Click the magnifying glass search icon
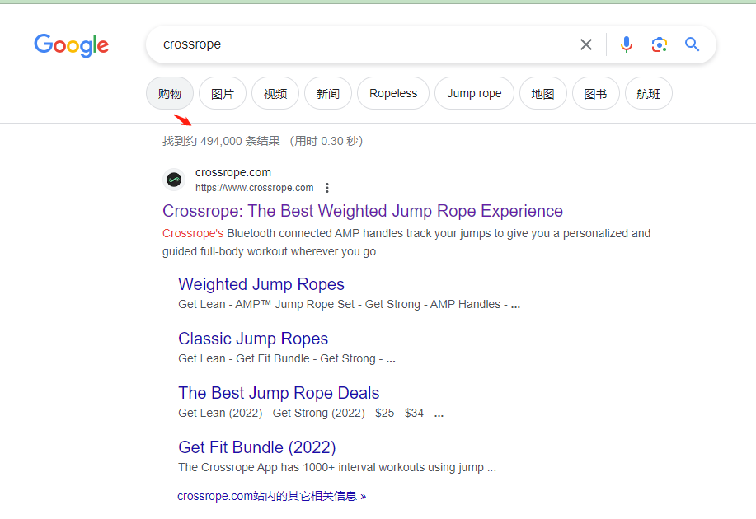The height and width of the screenshot is (519, 756). pyautogui.click(x=692, y=44)
